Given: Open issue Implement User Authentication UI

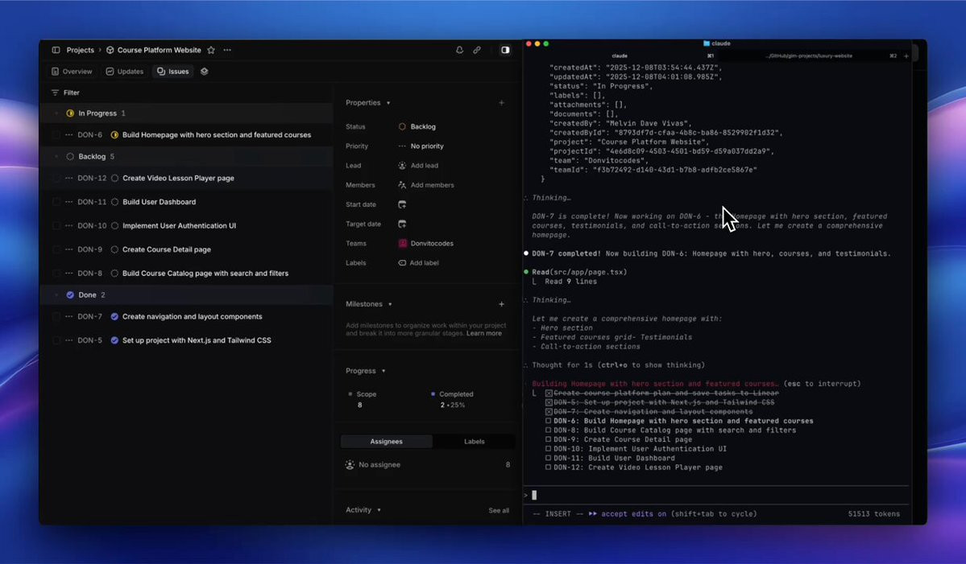Looking at the screenshot, I should 179,226.
